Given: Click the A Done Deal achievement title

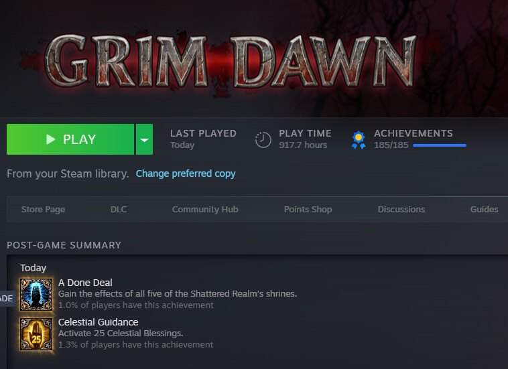Looking at the screenshot, I should [x=85, y=283].
